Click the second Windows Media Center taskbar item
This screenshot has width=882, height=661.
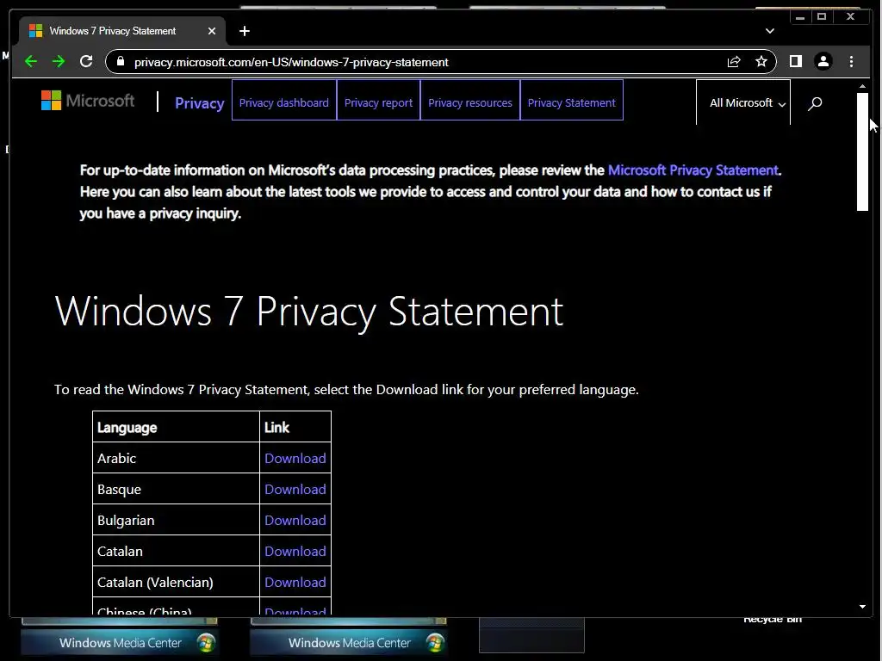pos(349,642)
